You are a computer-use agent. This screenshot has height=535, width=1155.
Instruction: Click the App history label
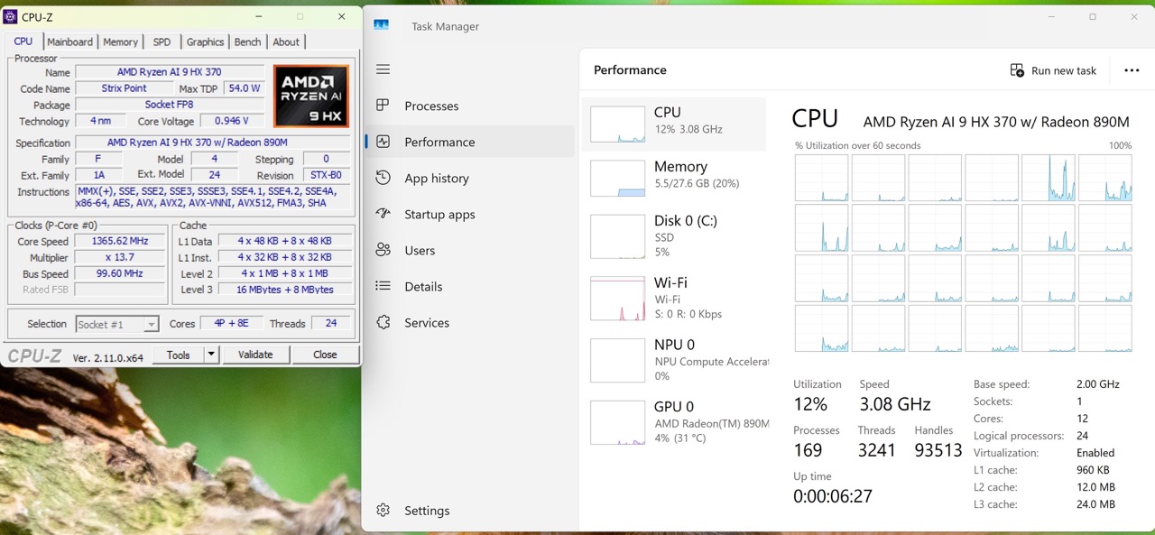point(437,178)
